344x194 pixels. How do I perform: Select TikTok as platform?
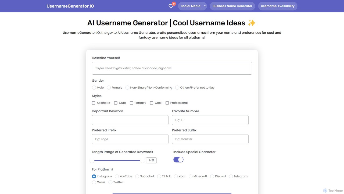159,176
